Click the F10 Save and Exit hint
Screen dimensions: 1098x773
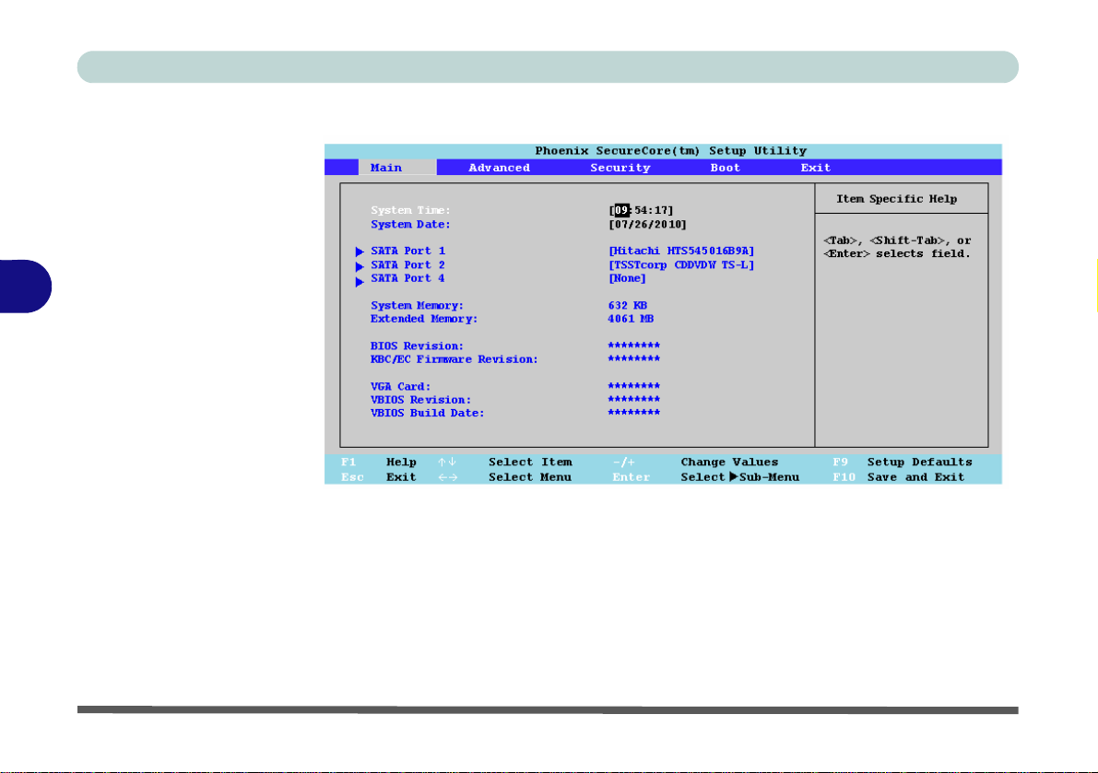[899, 478]
